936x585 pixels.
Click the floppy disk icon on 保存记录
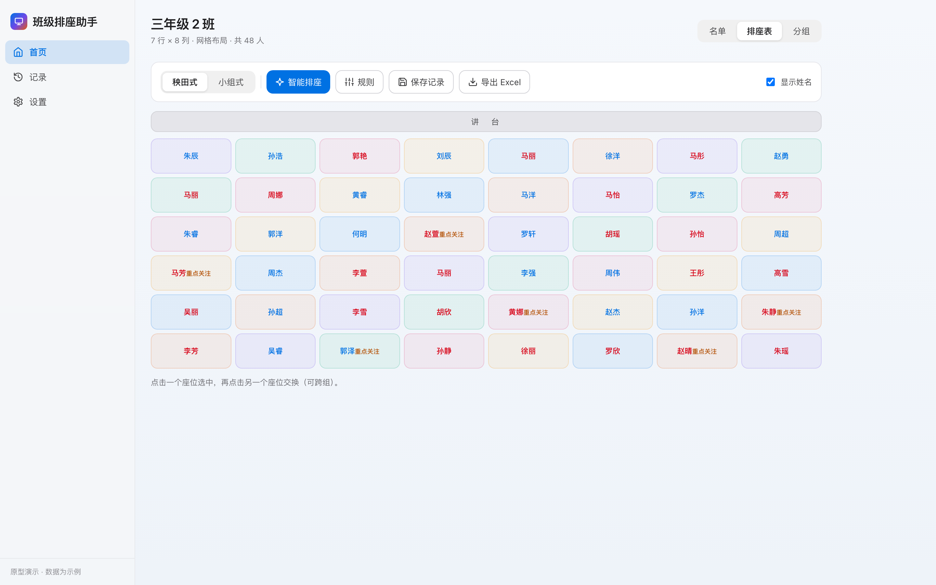click(x=403, y=82)
